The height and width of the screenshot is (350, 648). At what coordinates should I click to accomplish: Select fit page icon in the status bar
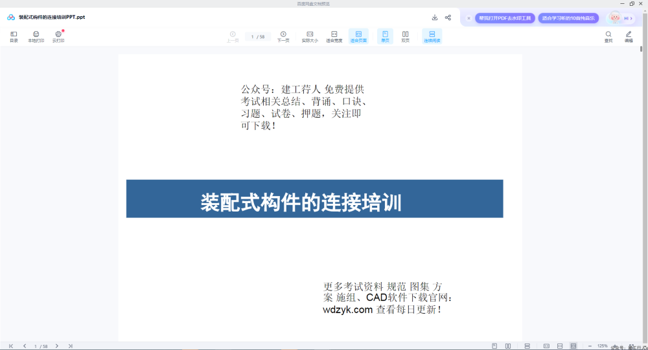pyautogui.click(x=573, y=346)
